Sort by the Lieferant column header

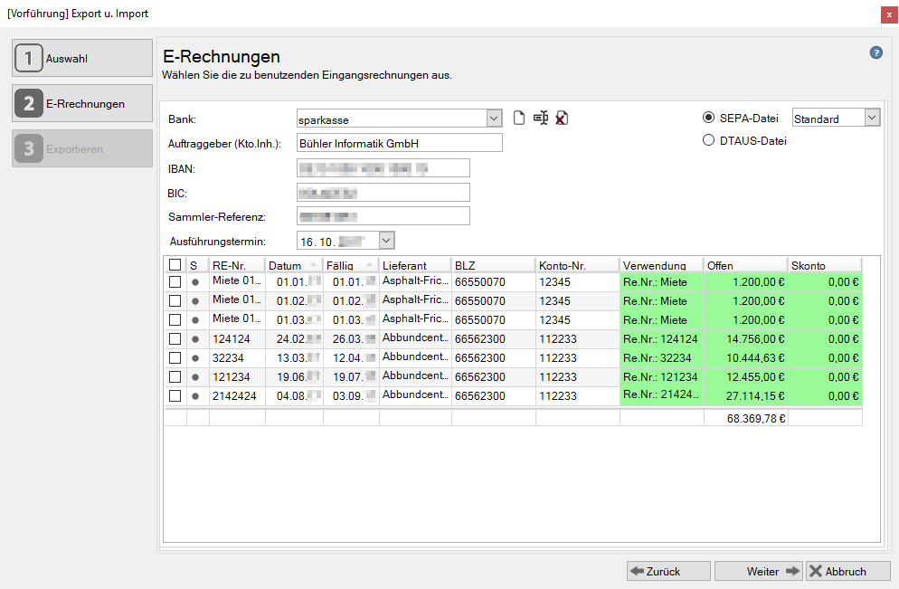[x=415, y=265]
